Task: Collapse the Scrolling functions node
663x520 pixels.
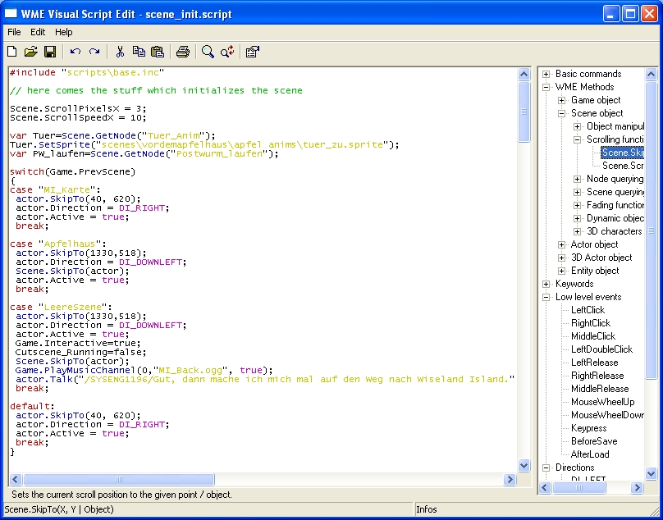Action: pyautogui.click(x=577, y=140)
